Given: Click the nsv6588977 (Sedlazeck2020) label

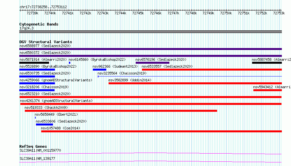Looking at the screenshot, I should (x=45, y=46).
